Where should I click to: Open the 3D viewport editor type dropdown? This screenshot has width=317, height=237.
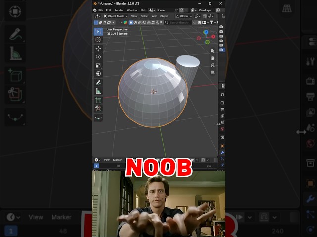click(98, 16)
